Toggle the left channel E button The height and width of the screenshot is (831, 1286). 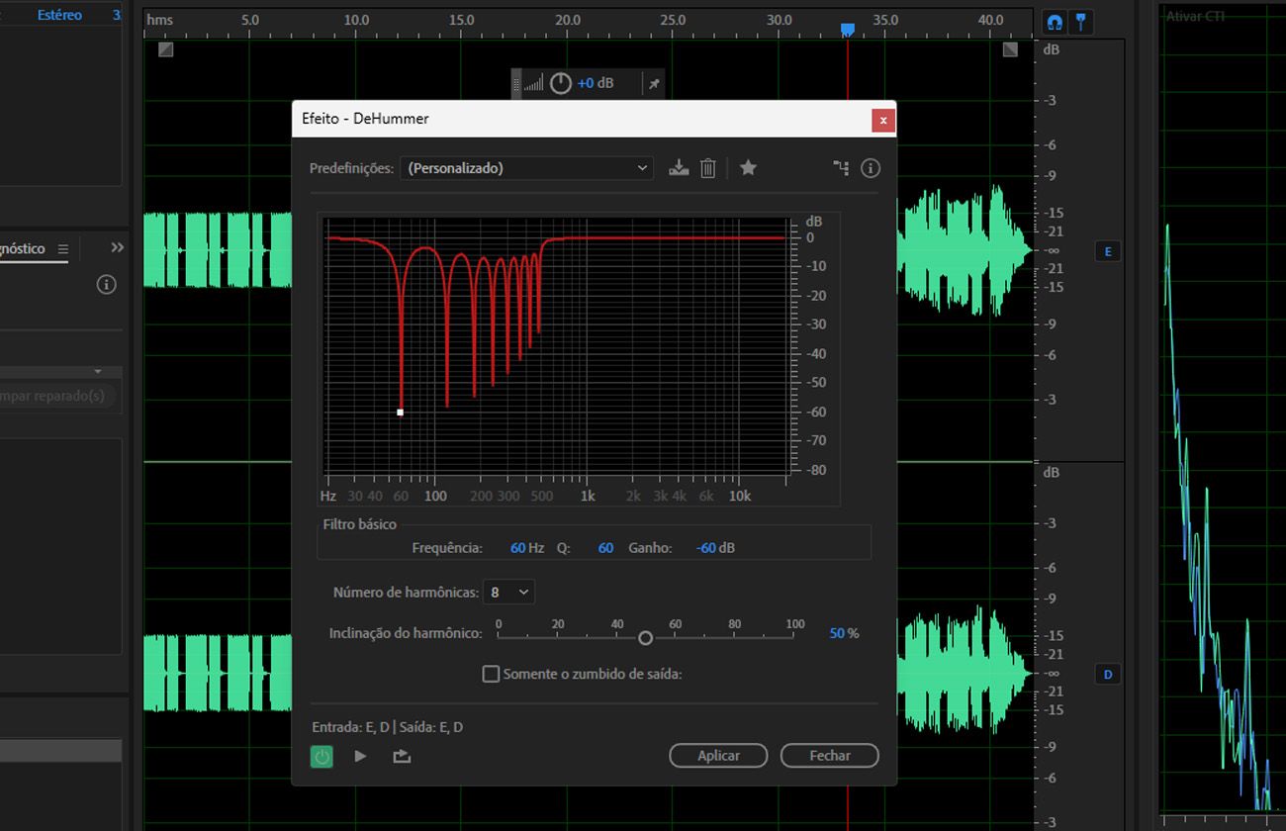1107,251
